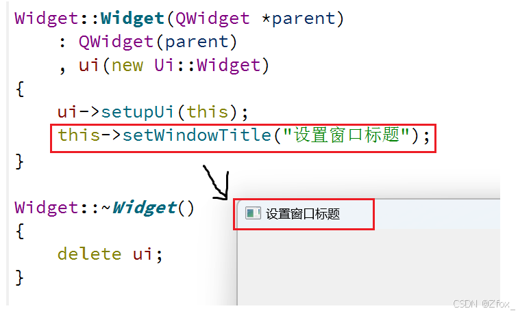Click the delete keyword

pos(90,254)
